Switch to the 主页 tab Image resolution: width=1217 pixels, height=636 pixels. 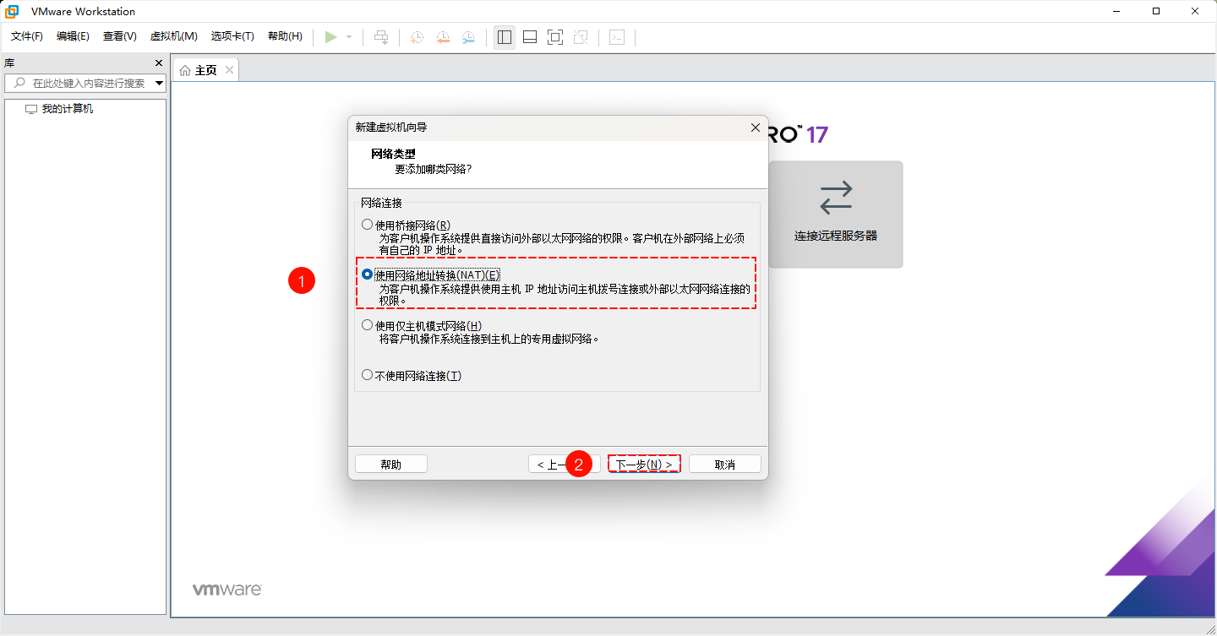[204, 69]
